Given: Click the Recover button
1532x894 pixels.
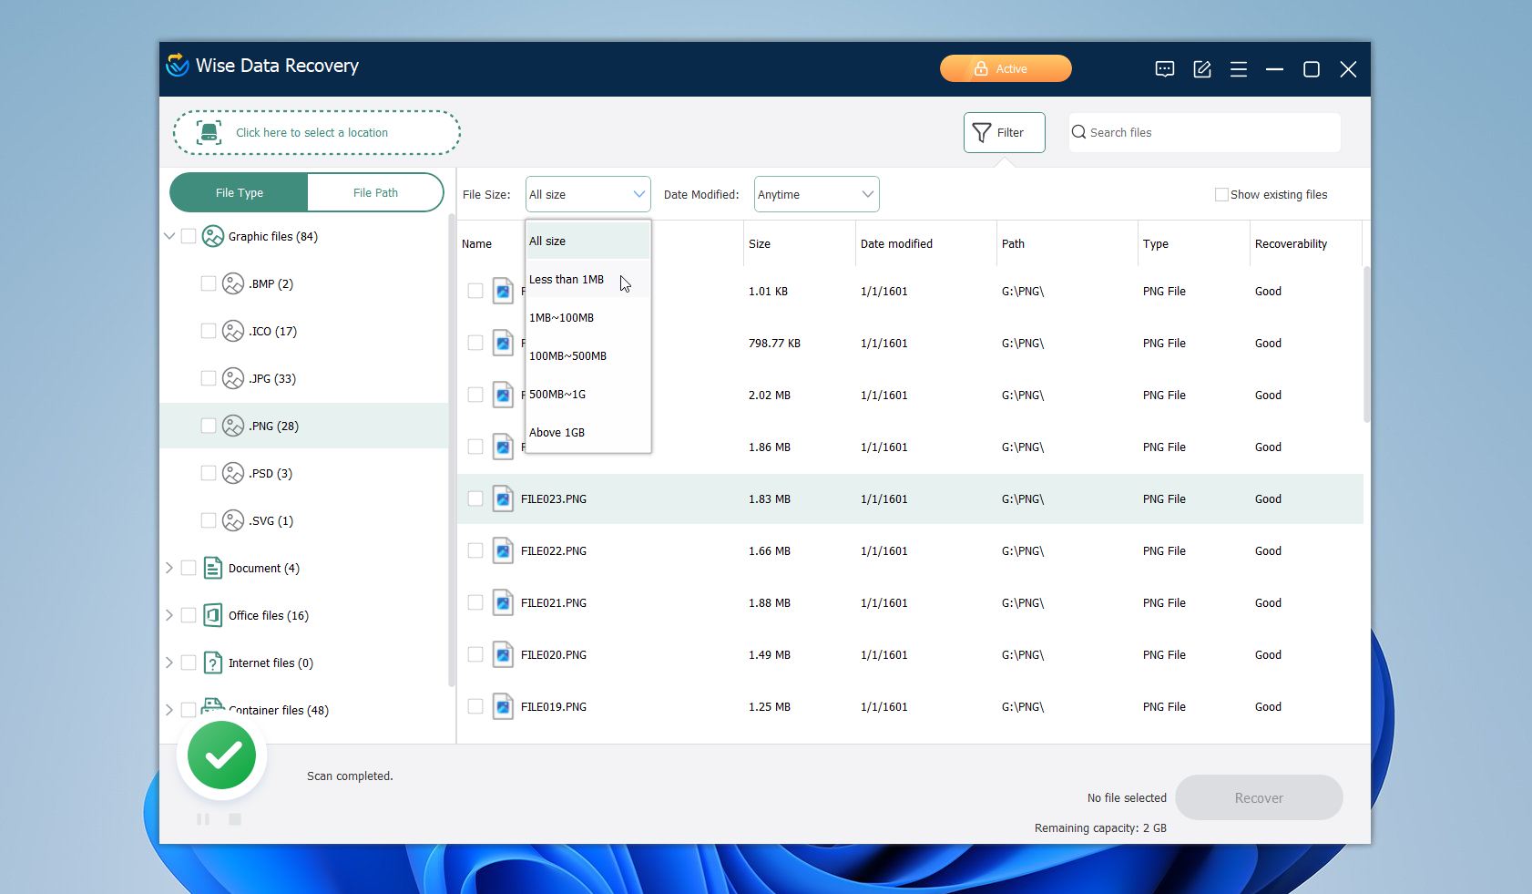Looking at the screenshot, I should (x=1258, y=796).
